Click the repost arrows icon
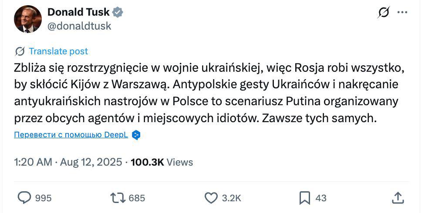Image resolution: width=425 pixels, height=213 pixels. (x=118, y=198)
